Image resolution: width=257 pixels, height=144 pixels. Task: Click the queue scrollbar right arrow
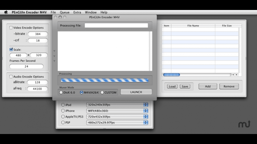click(x=237, y=75)
